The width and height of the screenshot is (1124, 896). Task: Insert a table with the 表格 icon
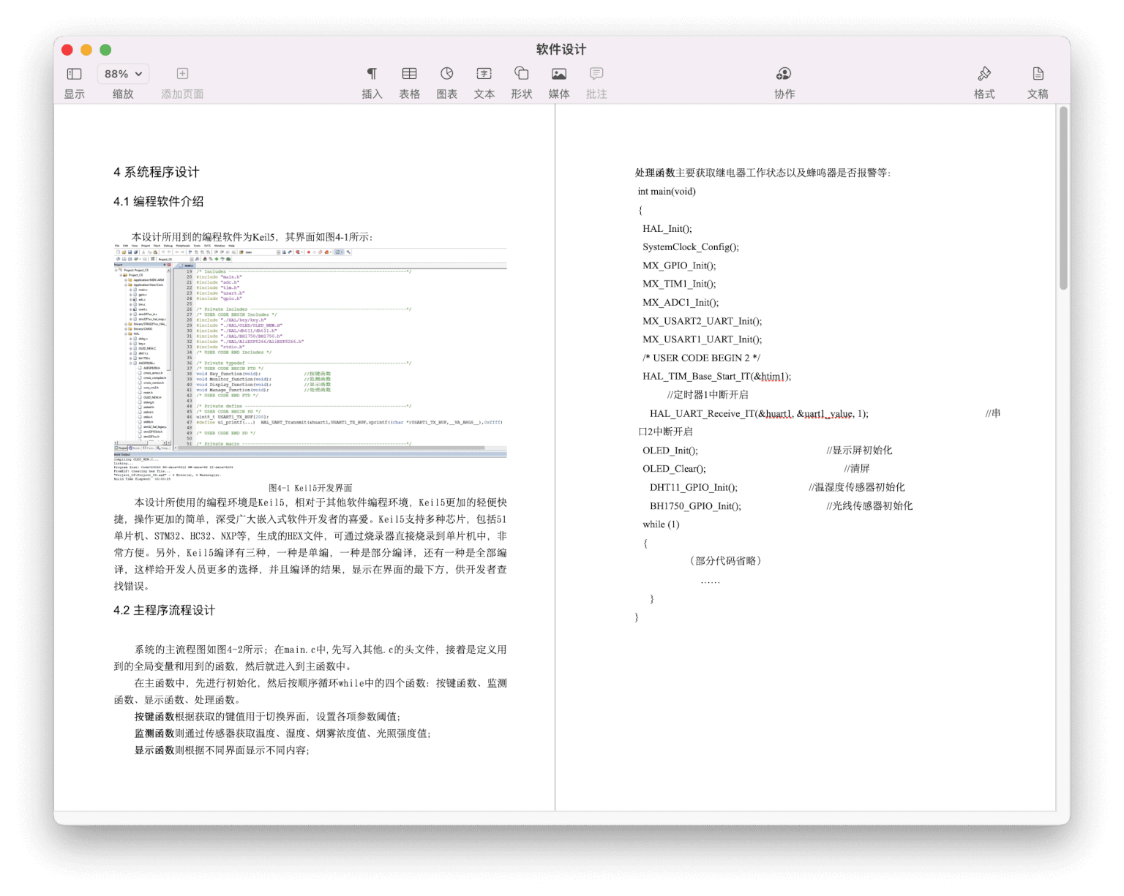pyautogui.click(x=409, y=74)
